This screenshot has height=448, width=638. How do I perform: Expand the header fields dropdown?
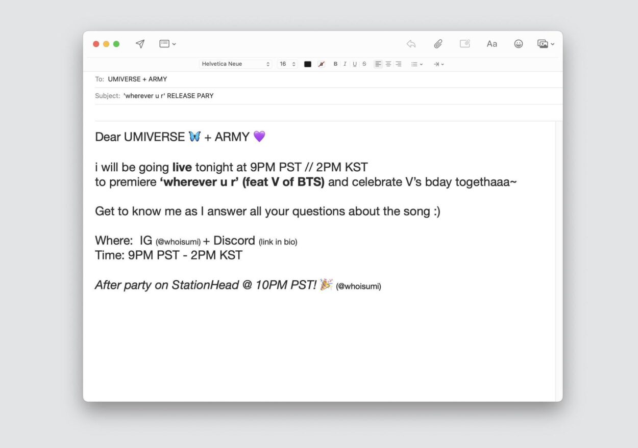(167, 44)
